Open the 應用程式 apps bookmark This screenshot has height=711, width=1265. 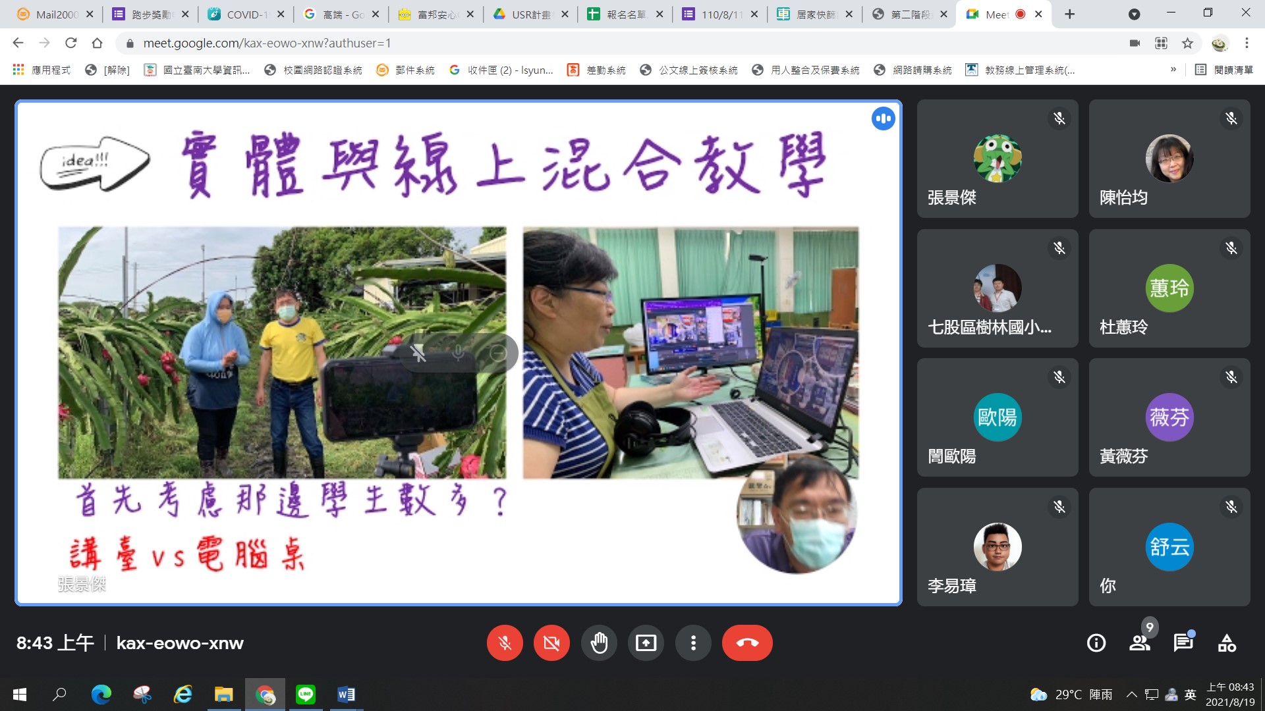(x=42, y=70)
